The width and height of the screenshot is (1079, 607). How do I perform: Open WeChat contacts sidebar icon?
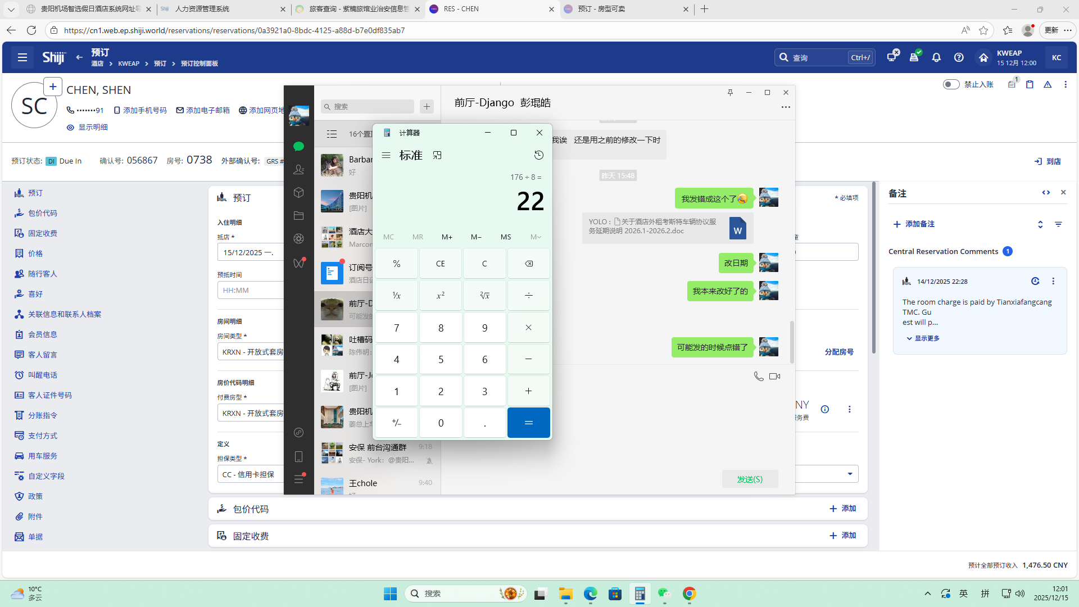click(x=299, y=169)
